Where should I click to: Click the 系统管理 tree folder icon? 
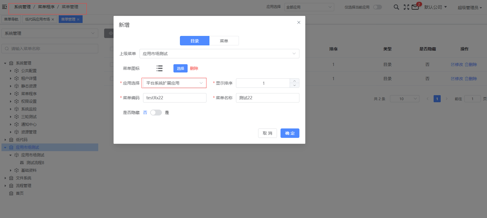pos(11,63)
